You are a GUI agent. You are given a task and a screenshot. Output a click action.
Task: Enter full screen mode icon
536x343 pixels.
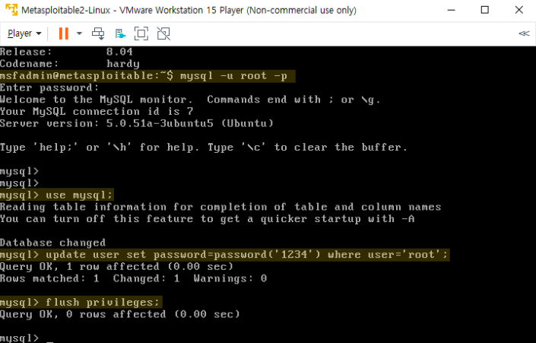click(x=141, y=33)
